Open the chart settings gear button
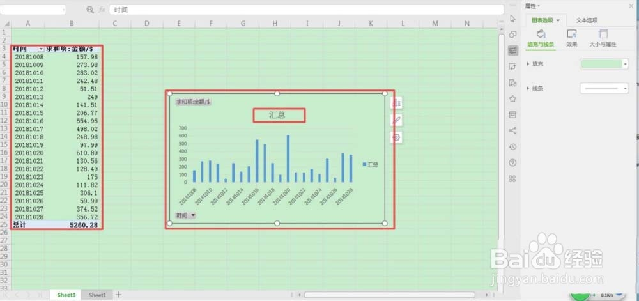This screenshot has width=639, height=301. (x=396, y=137)
